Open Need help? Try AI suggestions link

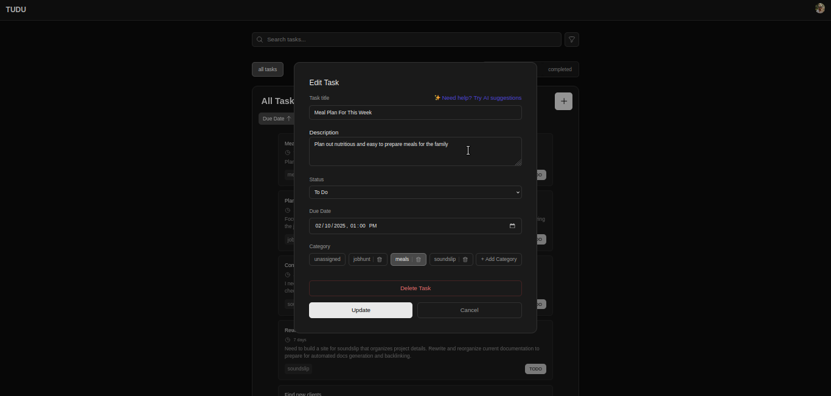pyautogui.click(x=478, y=98)
